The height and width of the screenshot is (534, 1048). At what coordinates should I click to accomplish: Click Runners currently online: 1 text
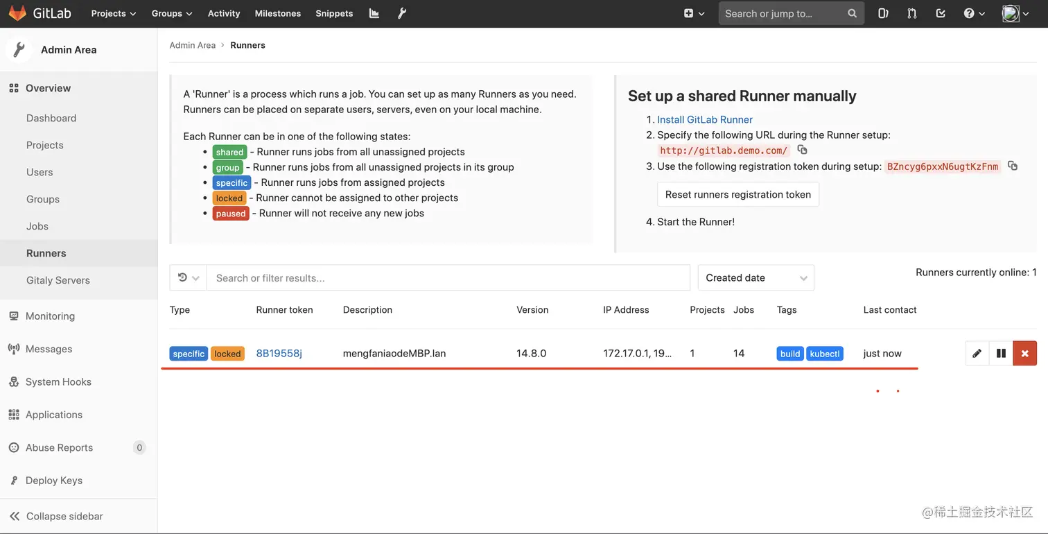point(976,273)
